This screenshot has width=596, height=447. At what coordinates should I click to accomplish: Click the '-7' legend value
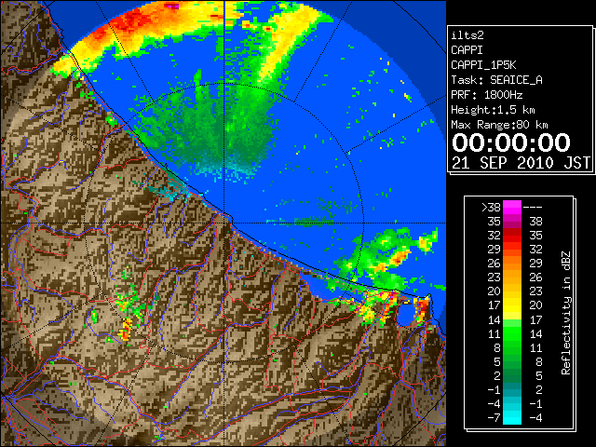tap(494, 418)
